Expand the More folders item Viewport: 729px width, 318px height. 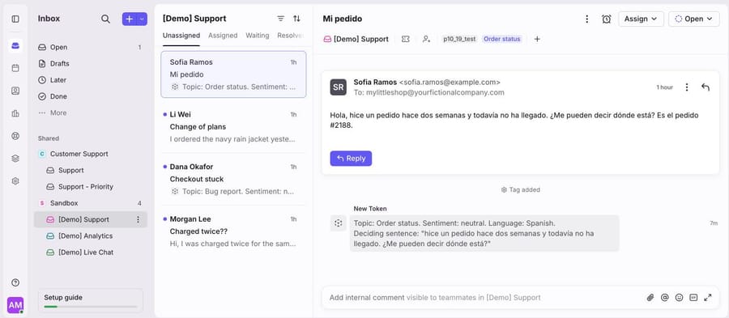pyautogui.click(x=91, y=112)
